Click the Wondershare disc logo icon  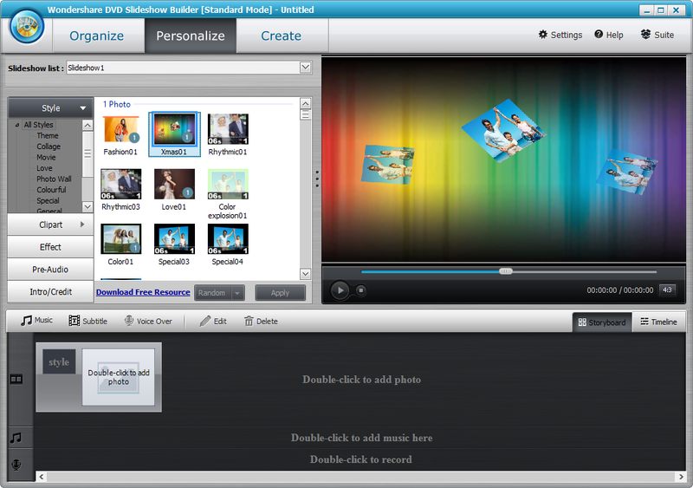click(x=27, y=26)
